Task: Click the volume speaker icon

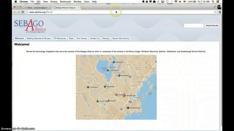Action: pos(180,1)
